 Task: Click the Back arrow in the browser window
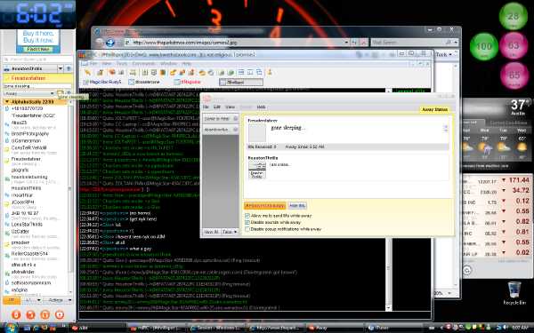point(100,43)
